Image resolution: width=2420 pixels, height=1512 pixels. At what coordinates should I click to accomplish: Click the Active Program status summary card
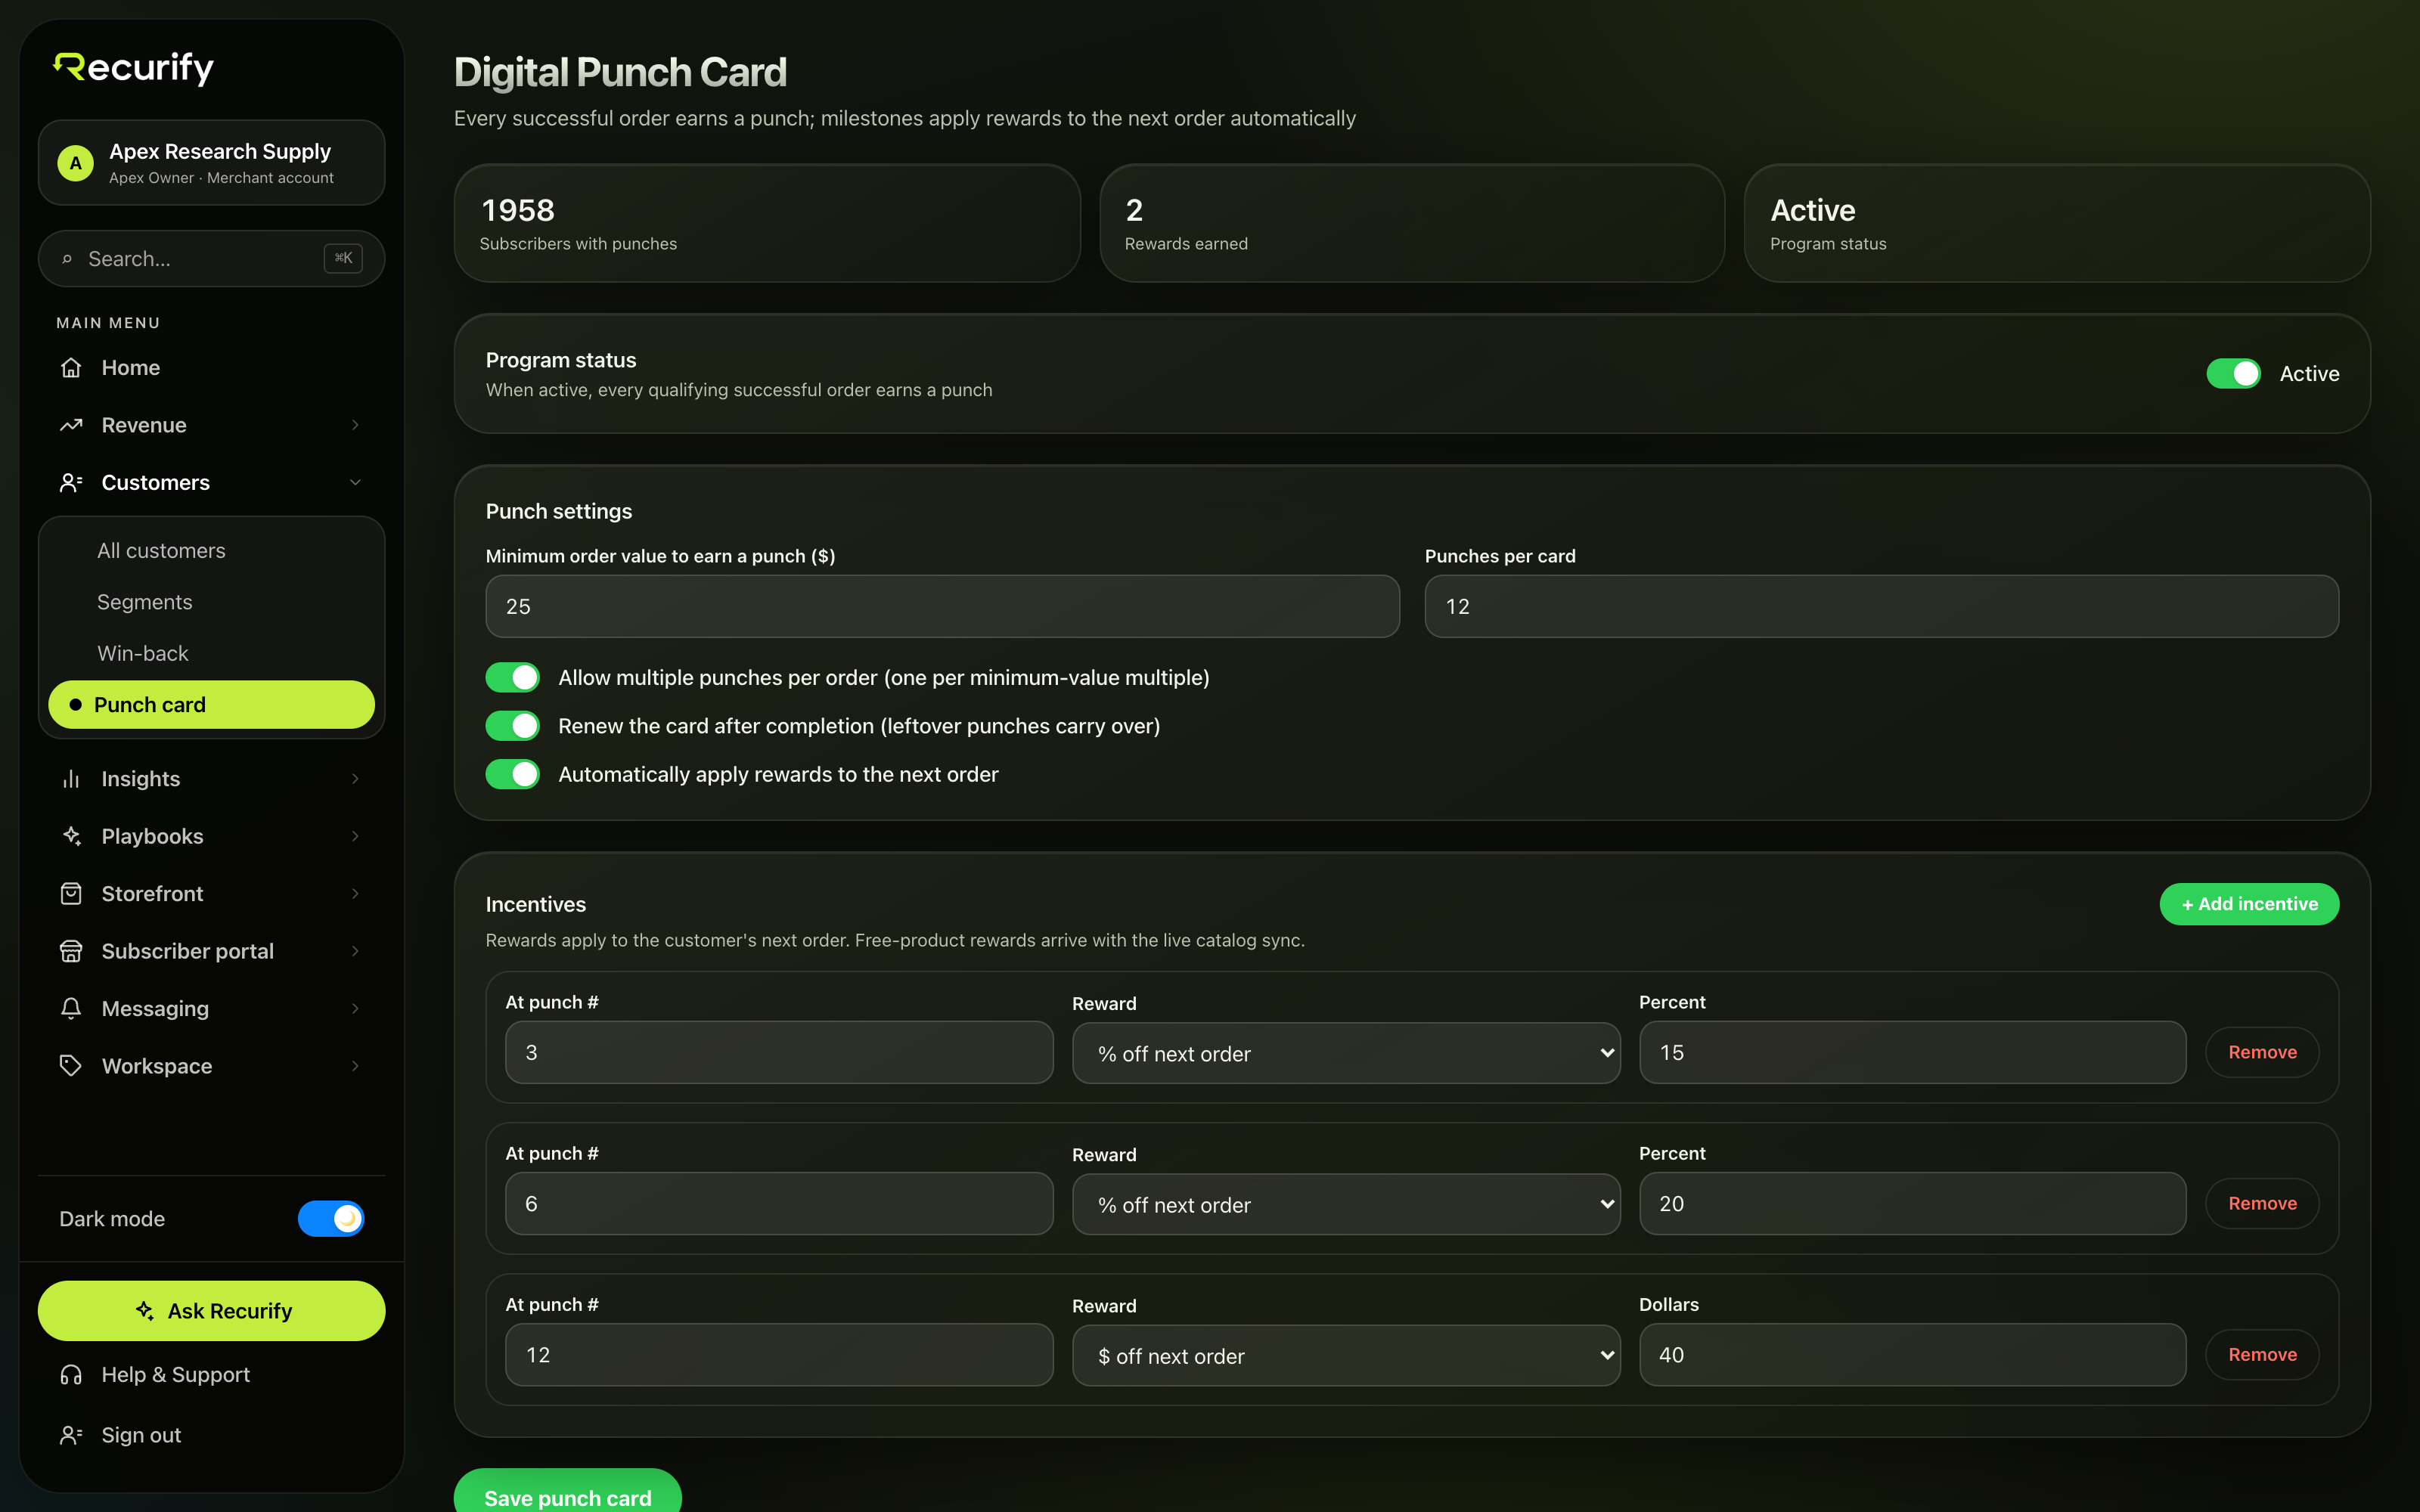[2057, 223]
